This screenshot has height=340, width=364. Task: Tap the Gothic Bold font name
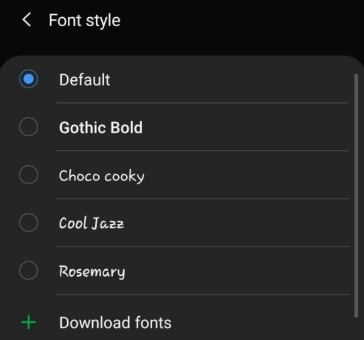tap(101, 127)
